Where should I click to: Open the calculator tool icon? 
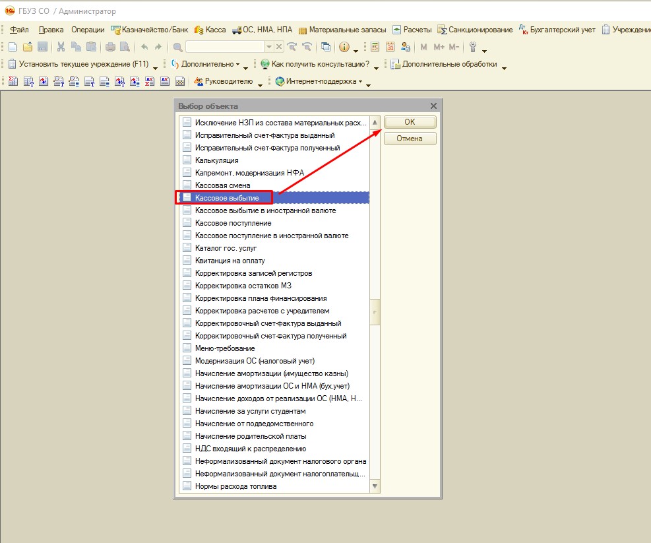375,47
